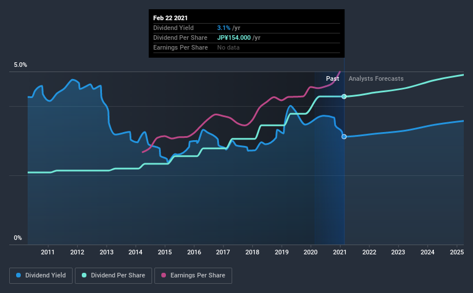Click the blue Dividend Yield legend dot
This screenshot has width=473, height=293.
pos(18,275)
